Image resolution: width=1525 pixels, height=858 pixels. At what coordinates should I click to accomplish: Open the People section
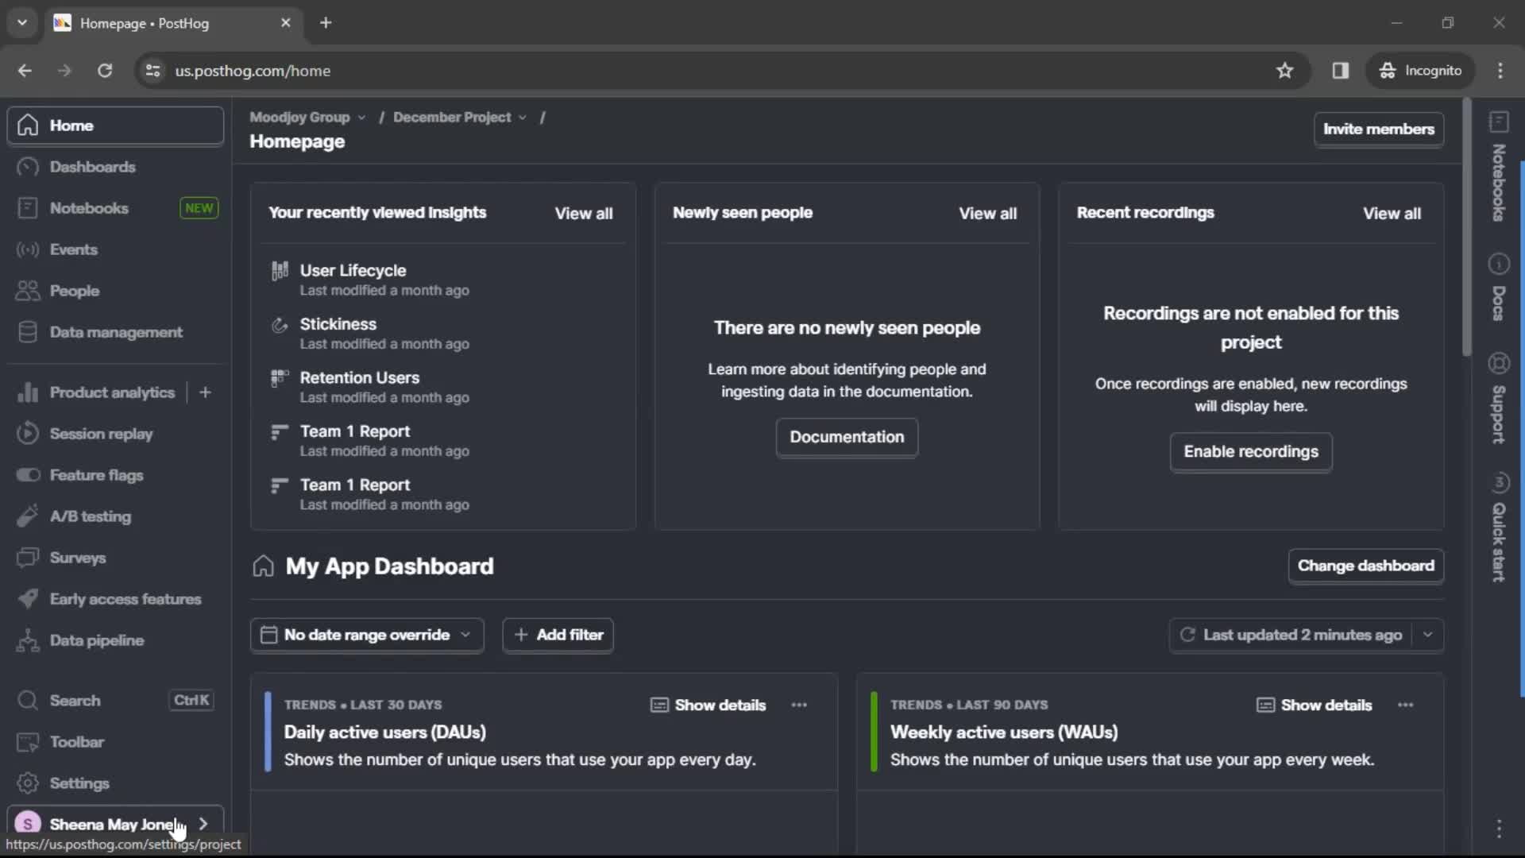tap(115, 291)
